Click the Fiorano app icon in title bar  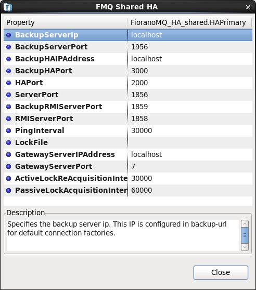click(x=8, y=7)
